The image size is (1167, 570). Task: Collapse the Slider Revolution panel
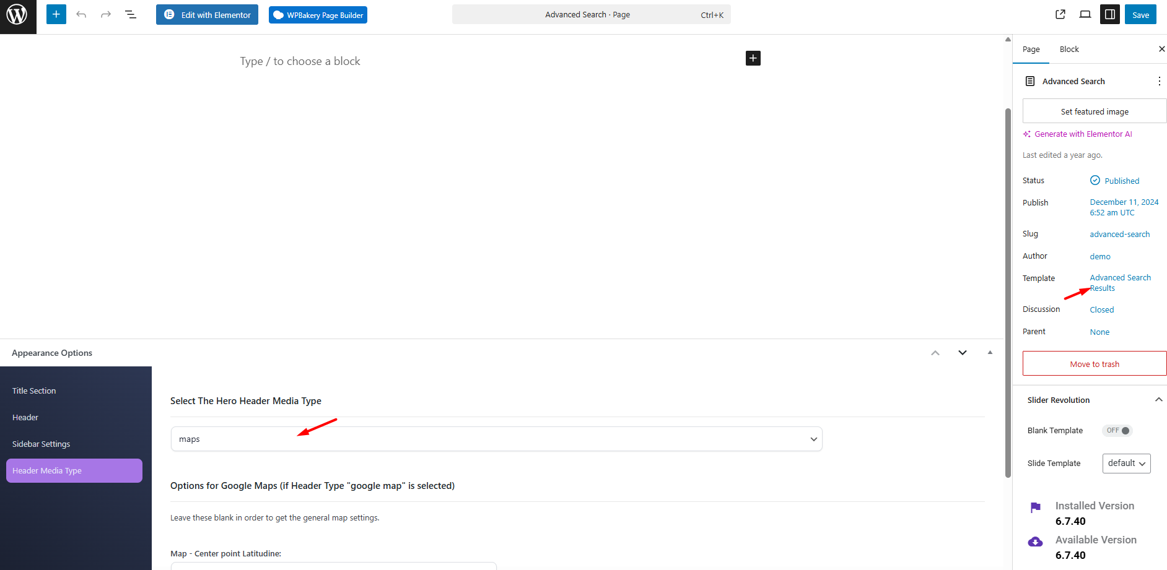point(1158,400)
